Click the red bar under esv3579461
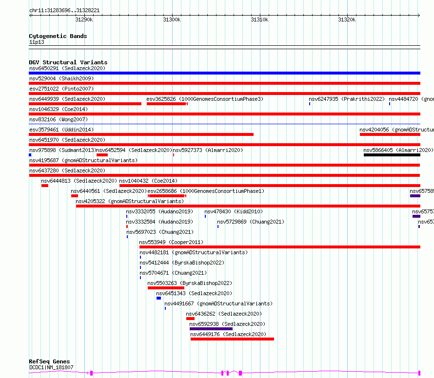434x378 pixels. tap(141, 134)
